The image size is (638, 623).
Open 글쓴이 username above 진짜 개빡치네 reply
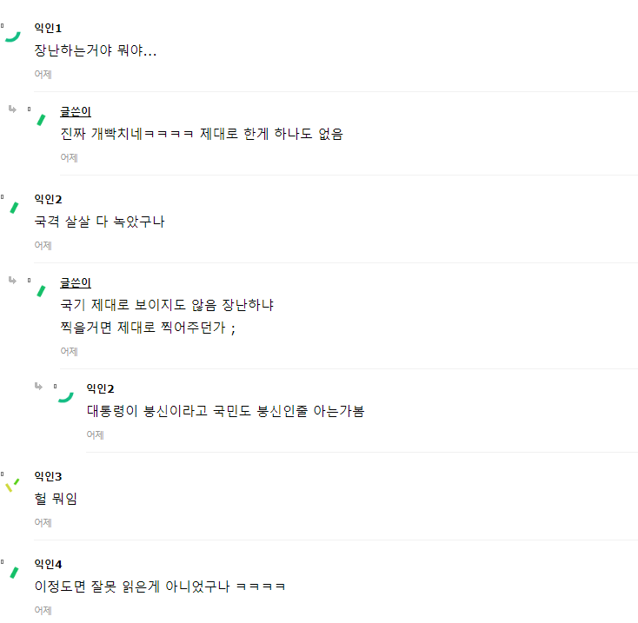76,112
